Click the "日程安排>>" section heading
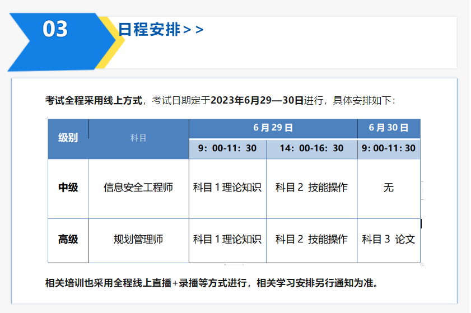The image size is (471, 313). pos(160,29)
